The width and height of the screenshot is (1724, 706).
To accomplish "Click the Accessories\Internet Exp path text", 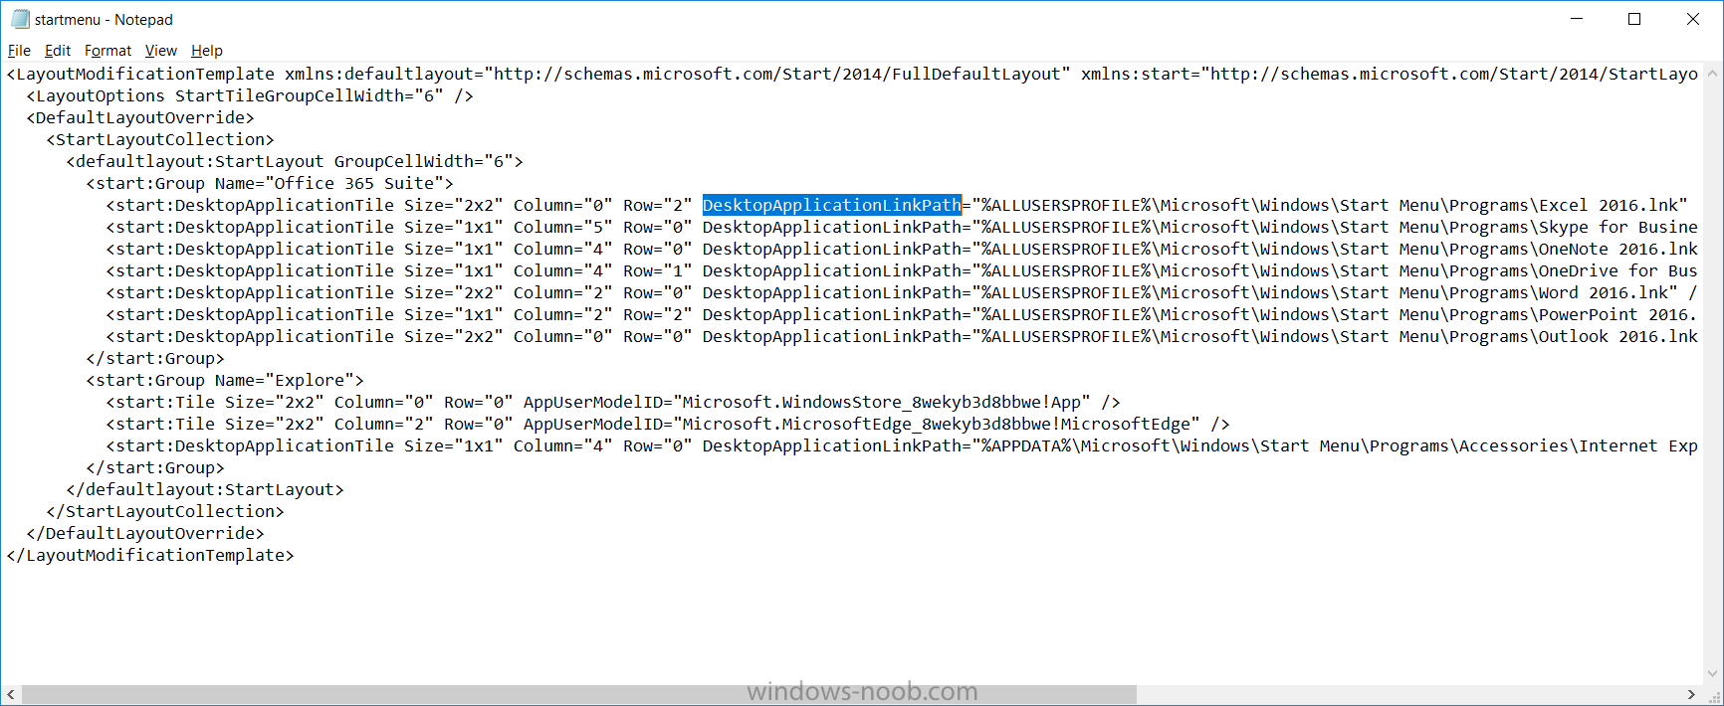I will (1340, 445).
